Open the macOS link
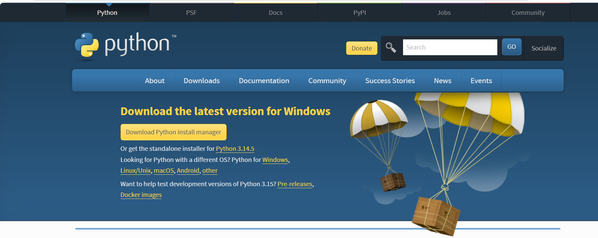The image size is (598, 238). click(164, 171)
